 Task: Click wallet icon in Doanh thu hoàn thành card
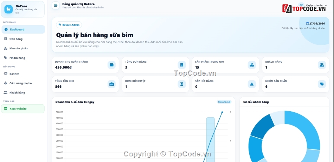[x=111, y=65]
